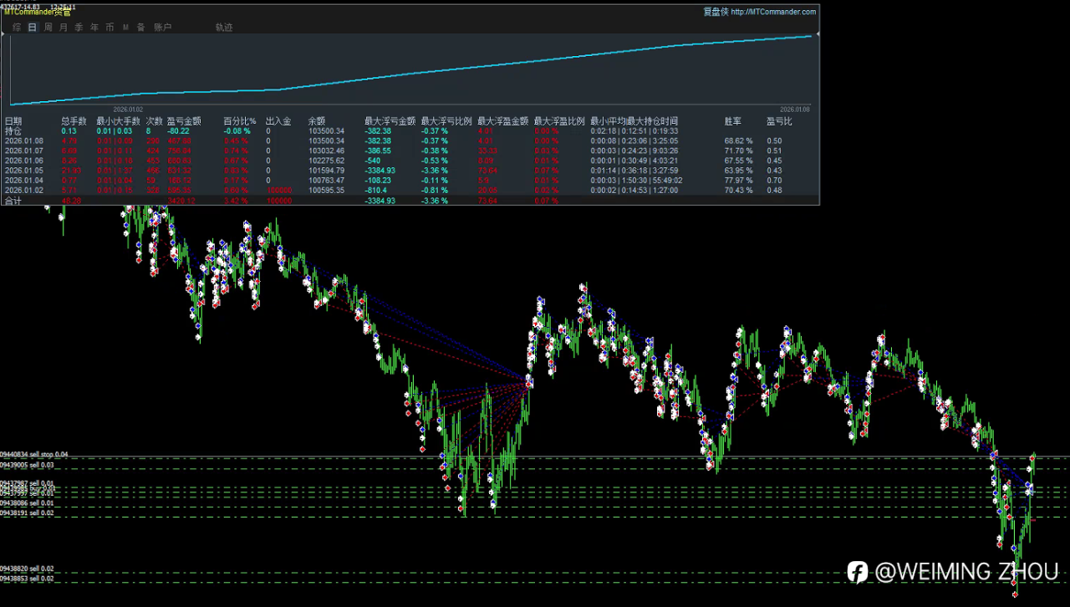
Task: Click the 最大浮盈金额 column header
Action: [503, 121]
